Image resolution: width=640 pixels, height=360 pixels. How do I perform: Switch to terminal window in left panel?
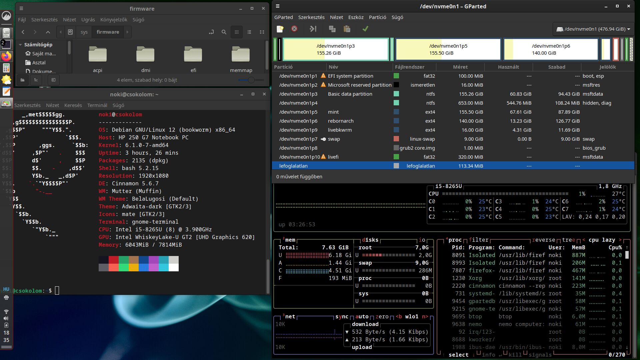pyautogui.click(x=6, y=44)
